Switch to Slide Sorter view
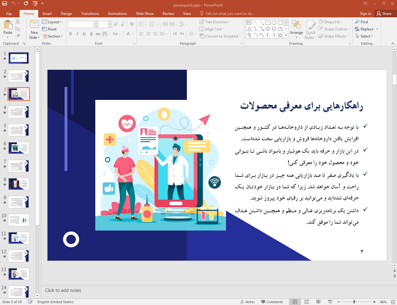This screenshot has height=305, width=397. click(307, 302)
